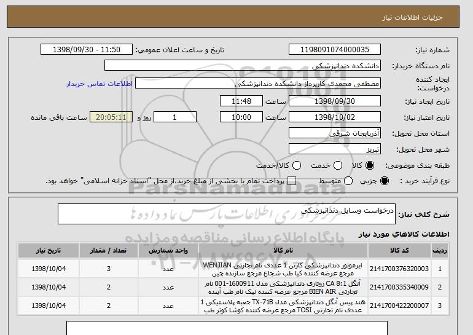Screen dimensions: 473x335
Task: Select the کالا radio button
Action: [x=370, y=165]
